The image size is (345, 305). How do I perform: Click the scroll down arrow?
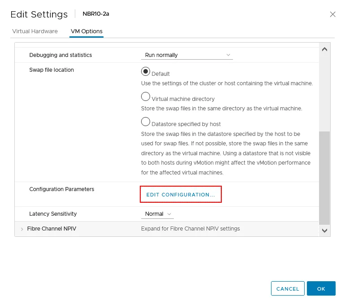click(325, 230)
